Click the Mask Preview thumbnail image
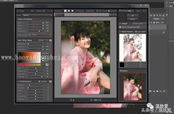This screenshot has height=114, width=174. tap(133, 48)
